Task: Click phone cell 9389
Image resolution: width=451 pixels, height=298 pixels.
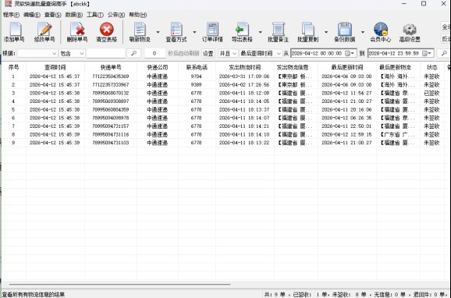Action: coord(196,85)
